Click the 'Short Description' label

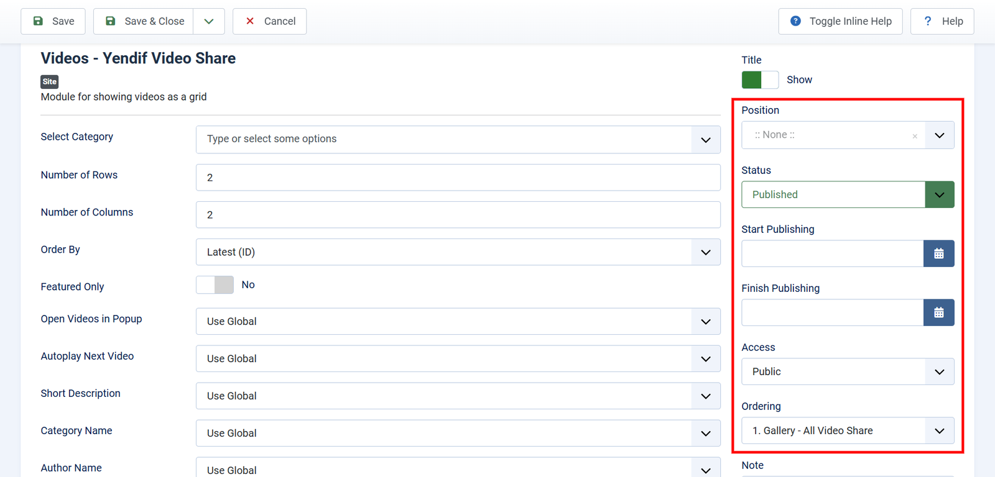tap(81, 394)
